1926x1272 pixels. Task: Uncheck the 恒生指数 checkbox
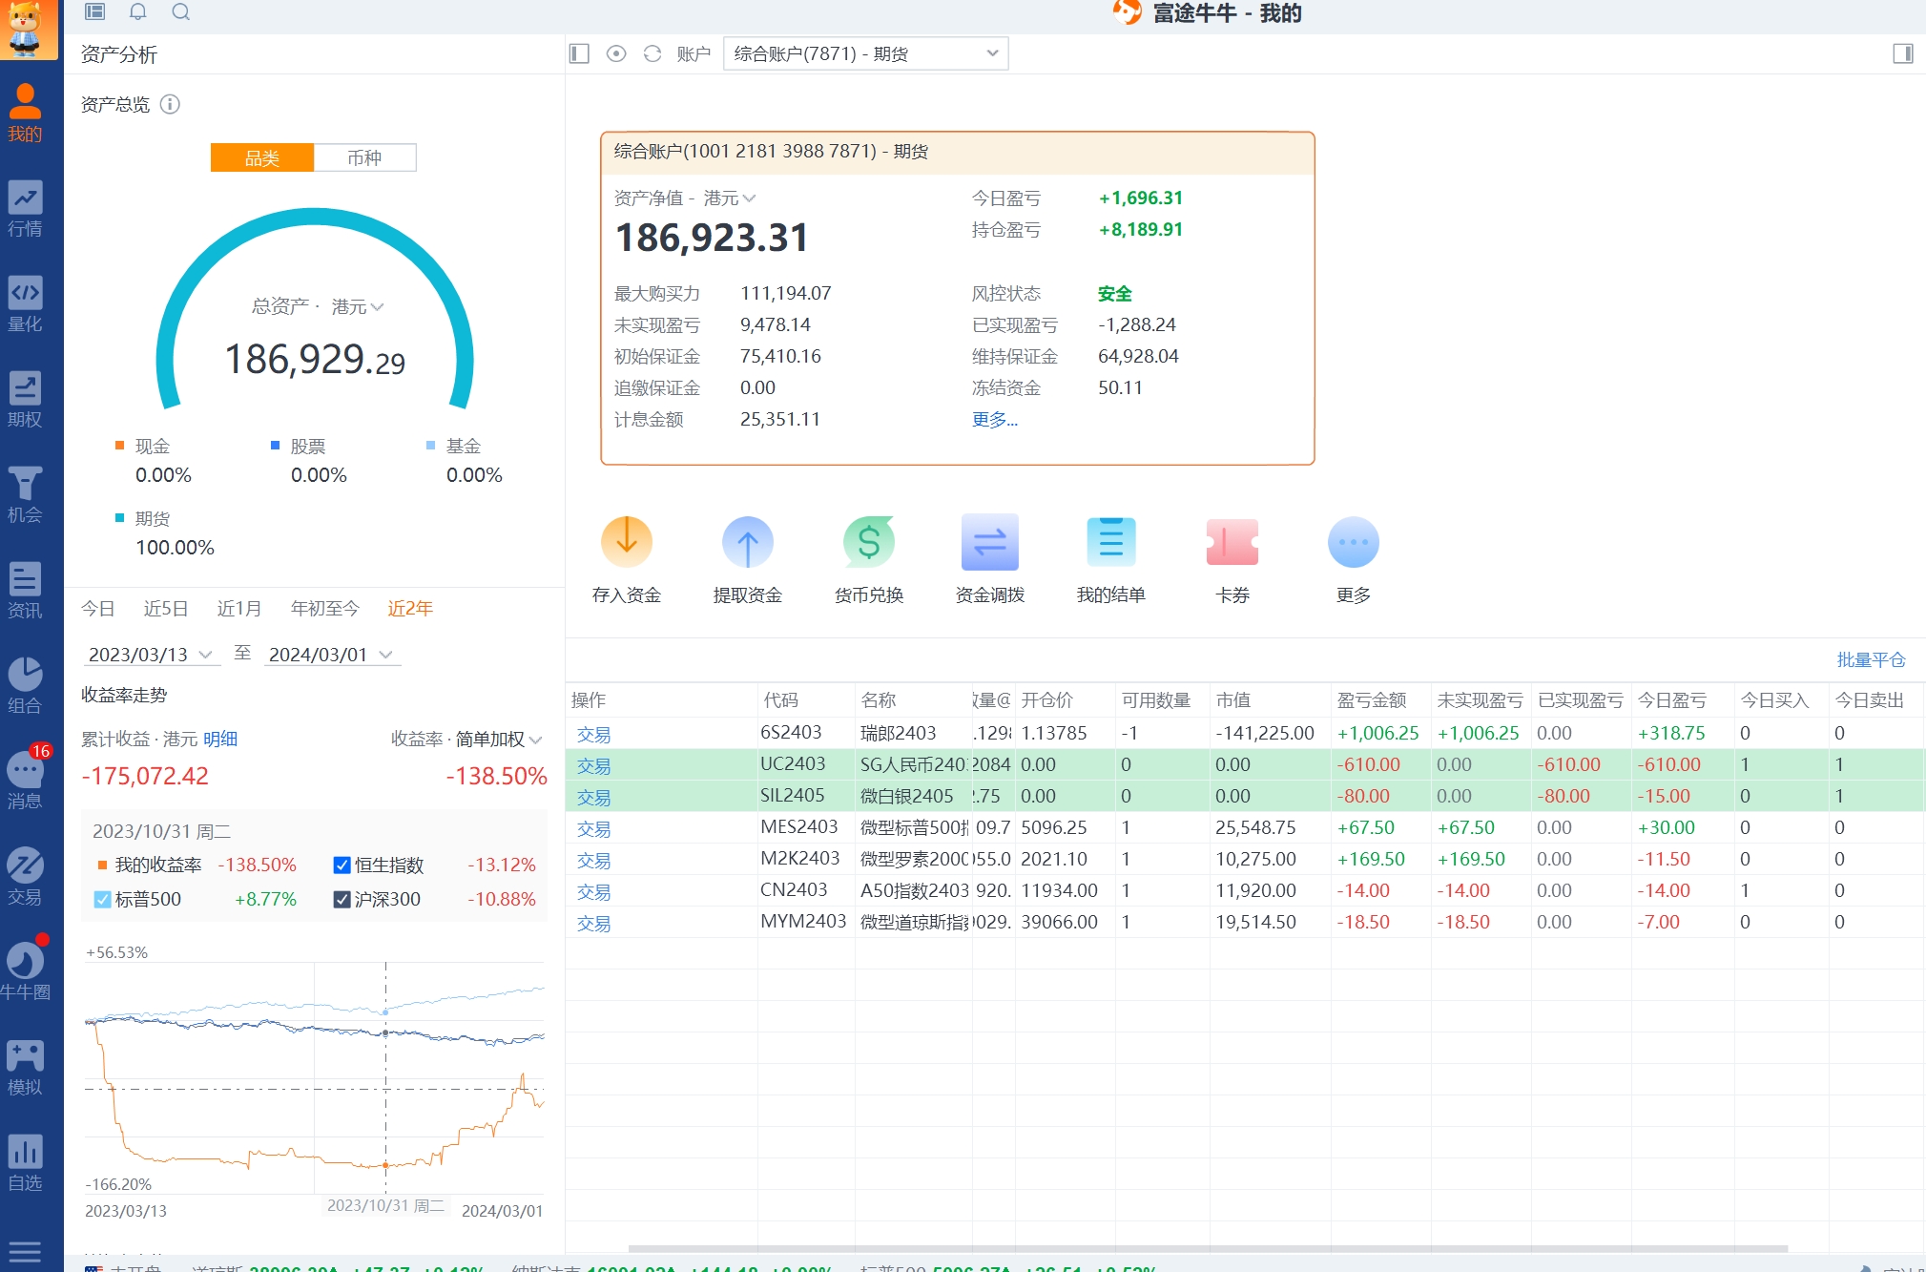342,865
